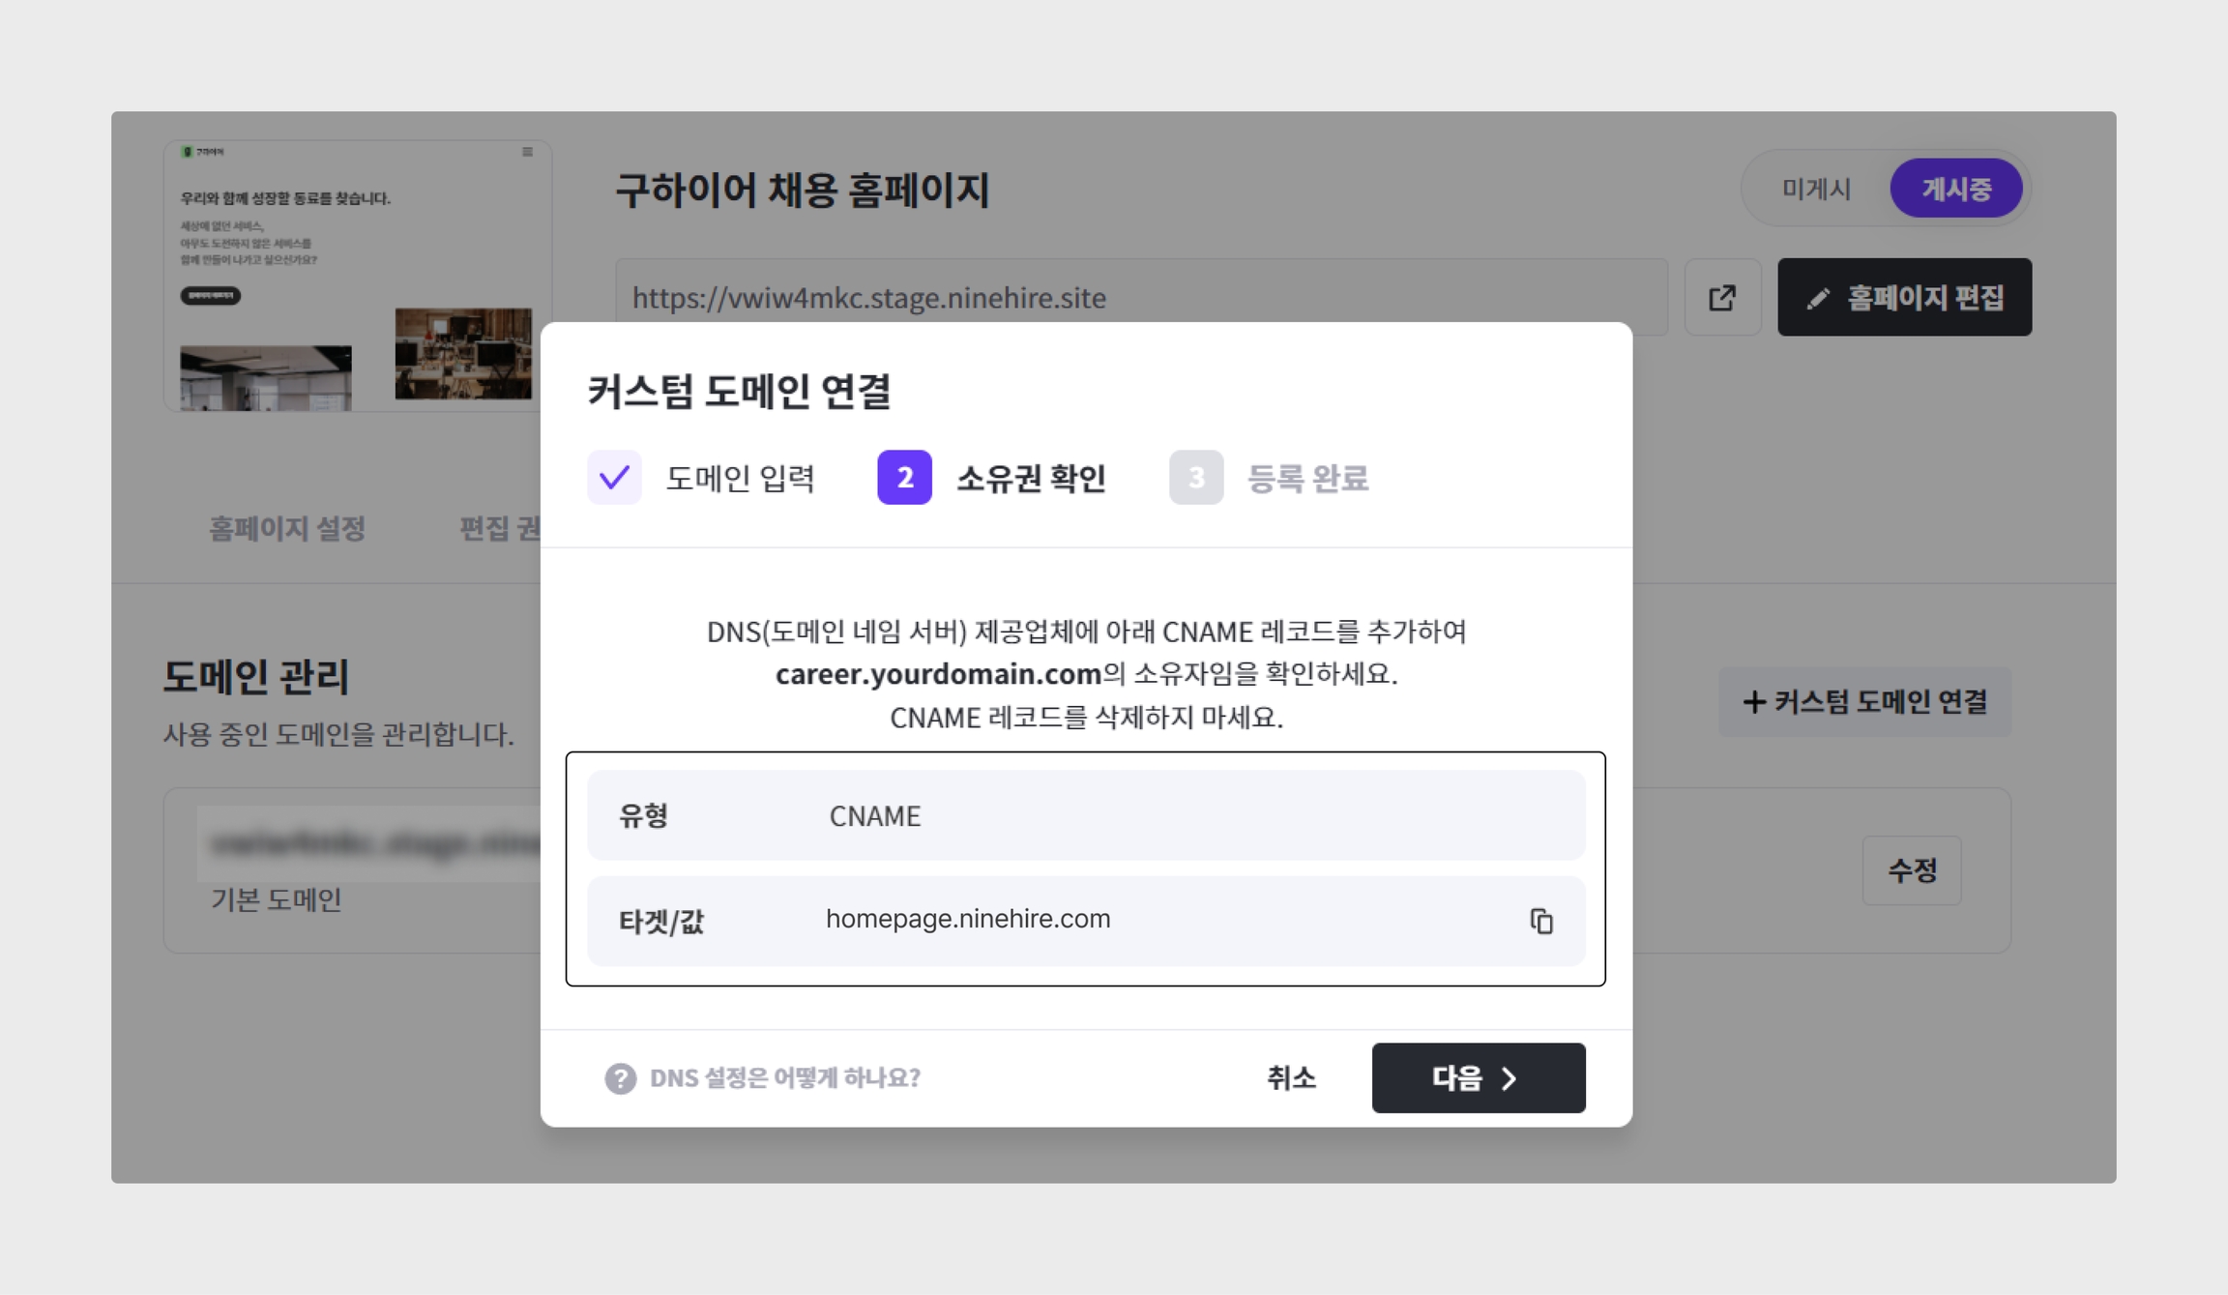This screenshot has height=1295, width=2228.
Task: Cancel the custom domain dialog with 취소
Action: tap(1291, 1077)
